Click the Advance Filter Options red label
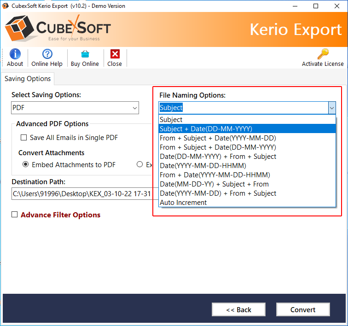The image size is (348, 326). pyautogui.click(x=61, y=215)
